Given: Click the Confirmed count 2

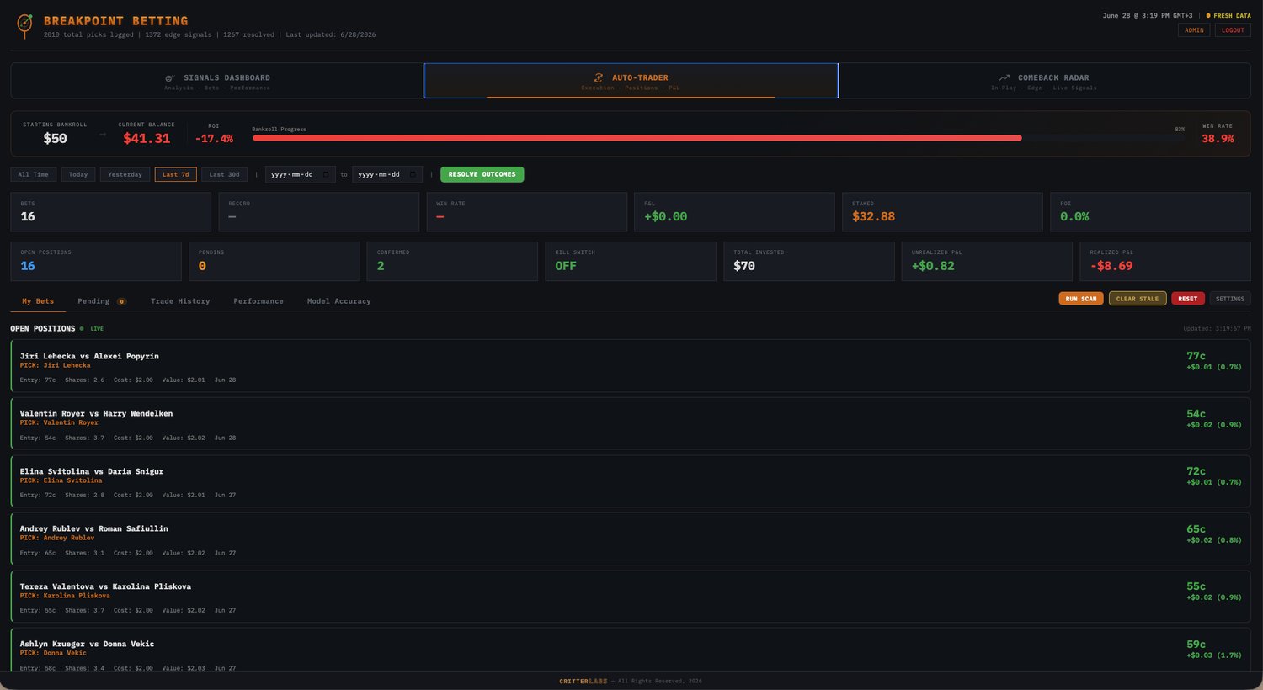Looking at the screenshot, I should [x=381, y=266].
